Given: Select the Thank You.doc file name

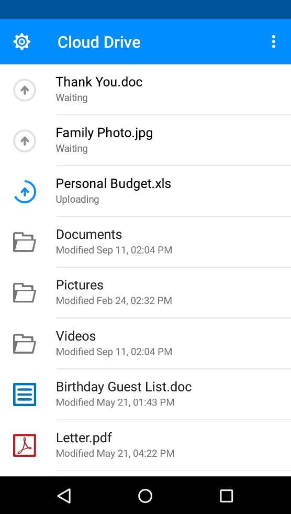Looking at the screenshot, I should click(x=99, y=82).
